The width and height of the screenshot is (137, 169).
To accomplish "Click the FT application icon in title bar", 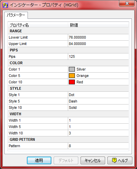I will click(x=5, y=5).
